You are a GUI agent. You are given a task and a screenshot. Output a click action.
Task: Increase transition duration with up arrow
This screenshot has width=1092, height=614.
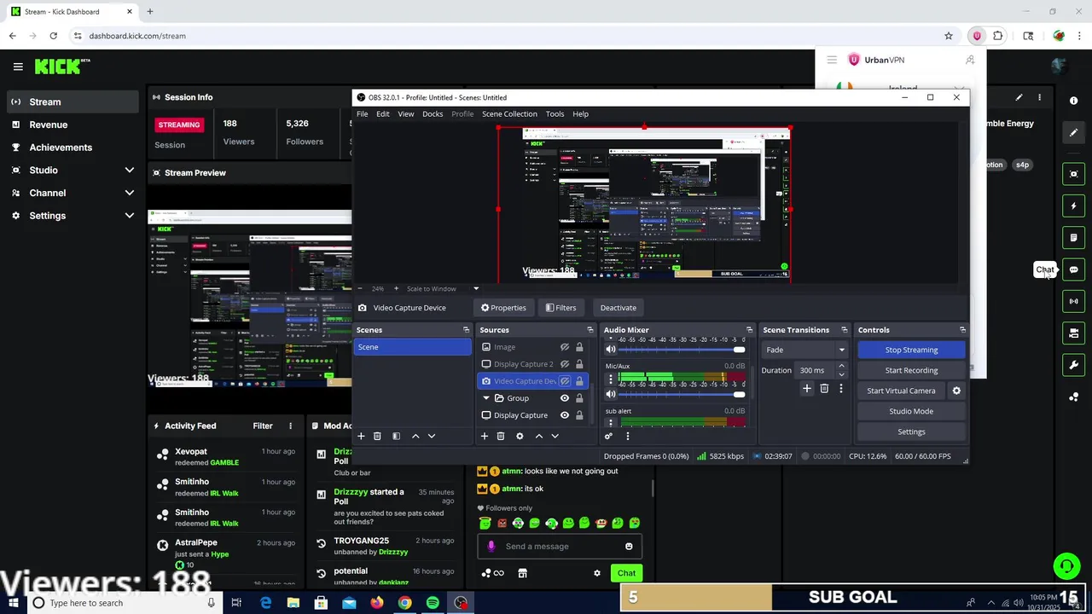pos(841,366)
